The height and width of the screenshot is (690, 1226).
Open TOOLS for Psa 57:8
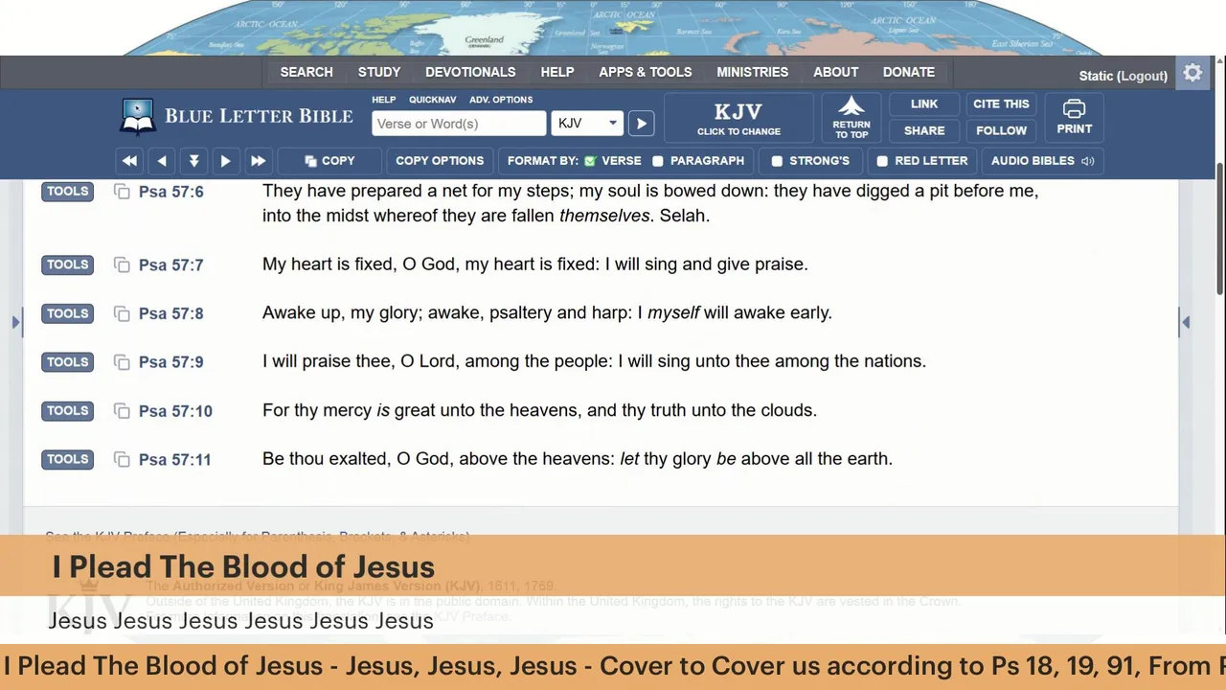coord(67,313)
